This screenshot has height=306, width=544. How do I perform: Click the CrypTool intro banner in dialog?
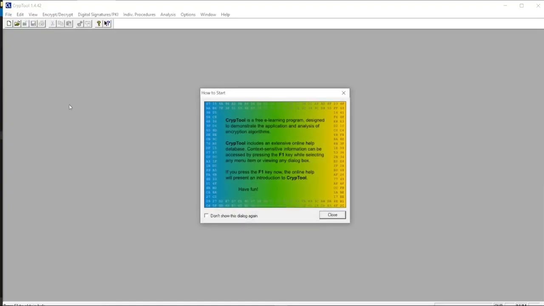[275, 154]
